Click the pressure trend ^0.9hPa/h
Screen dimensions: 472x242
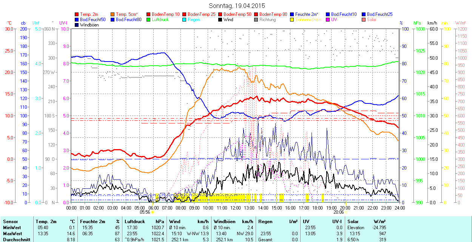[134, 240]
